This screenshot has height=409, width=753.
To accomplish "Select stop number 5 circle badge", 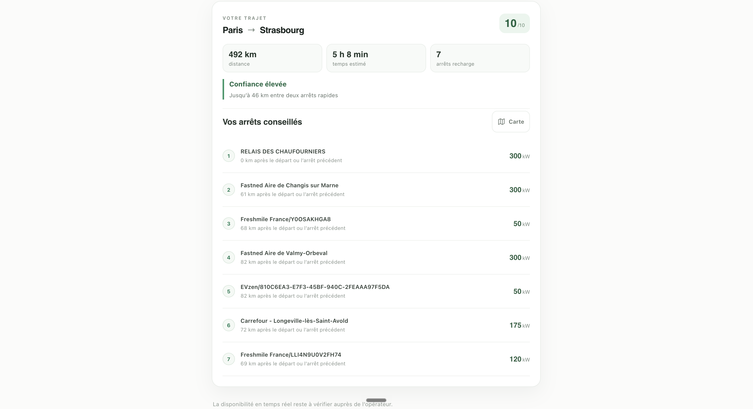I will click(x=228, y=291).
